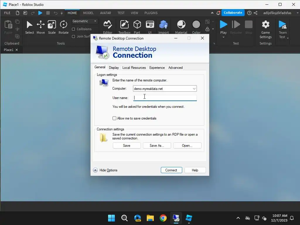Open the TEST ribbon tab
This screenshot has width=300, height=225.
coord(121,13)
